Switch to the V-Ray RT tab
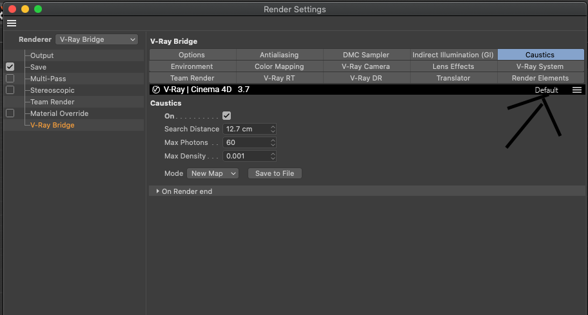The height and width of the screenshot is (315, 588). [x=279, y=78]
